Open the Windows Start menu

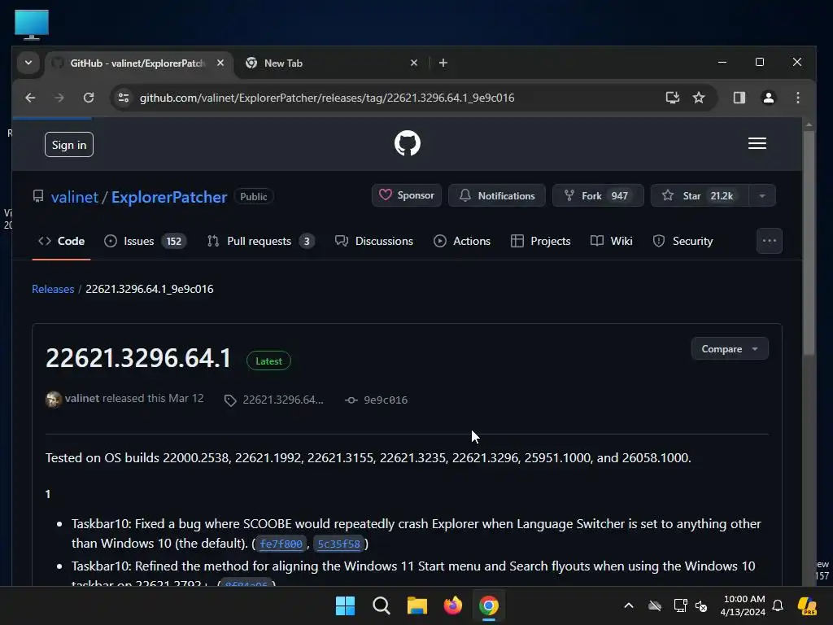pyautogui.click(x=345, y=605)
